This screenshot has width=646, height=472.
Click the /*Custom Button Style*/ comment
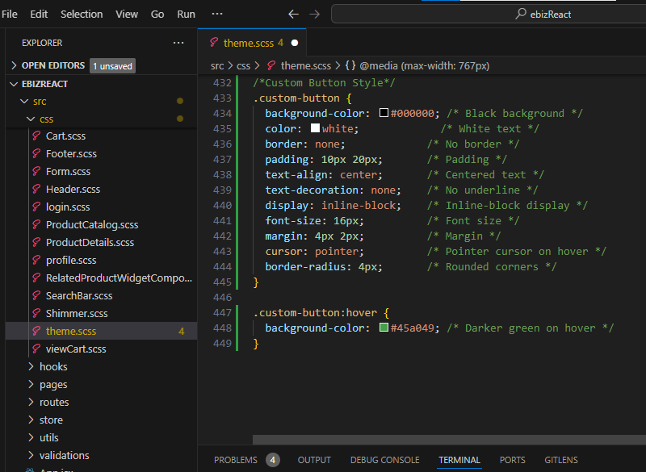pyautogui.click(x=324, y=83)
